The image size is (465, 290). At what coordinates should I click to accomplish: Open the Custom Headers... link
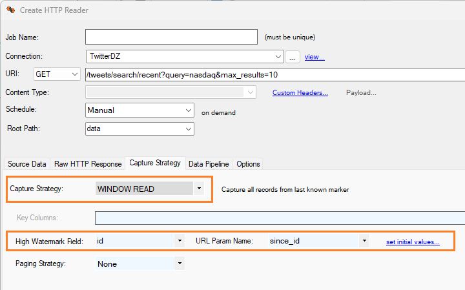[x=300, y=93]
